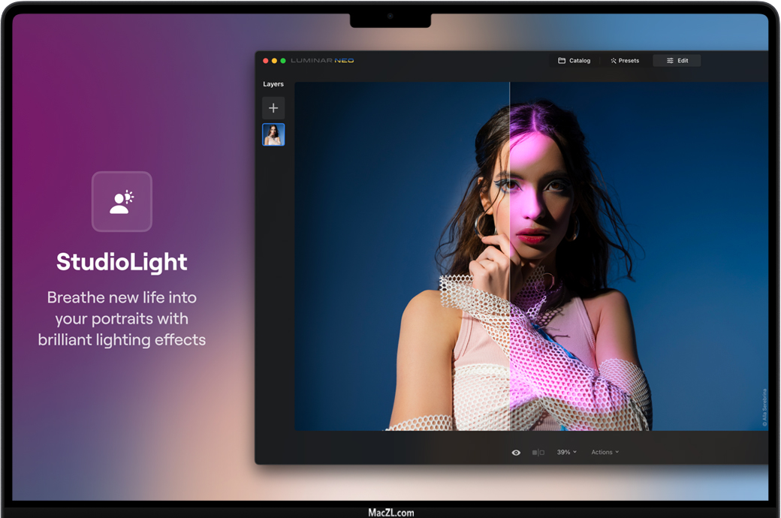The image size is (781, 518).
Task: Minimize the window using the yellow button
Action: 274,61
